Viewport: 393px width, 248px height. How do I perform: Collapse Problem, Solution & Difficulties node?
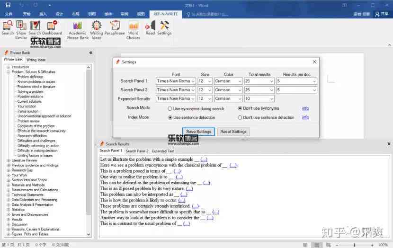(x=9, y=72)
